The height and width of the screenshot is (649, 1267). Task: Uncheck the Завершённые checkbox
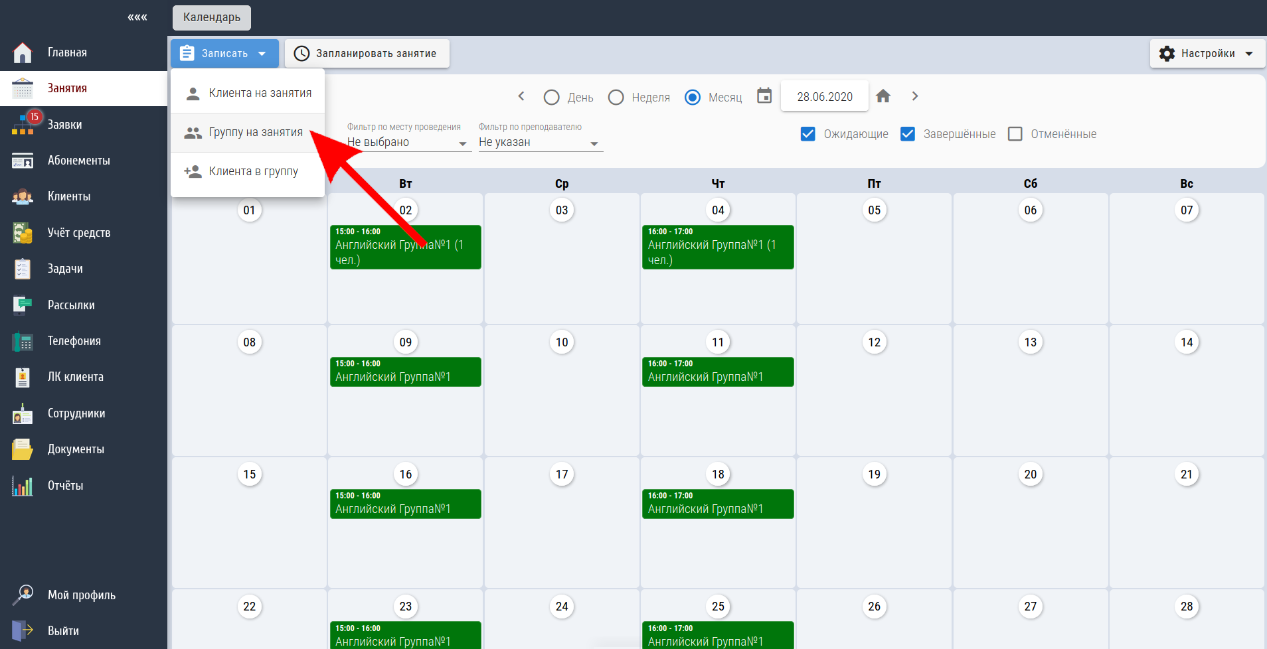pyautogui.click(x=908, y=134)
